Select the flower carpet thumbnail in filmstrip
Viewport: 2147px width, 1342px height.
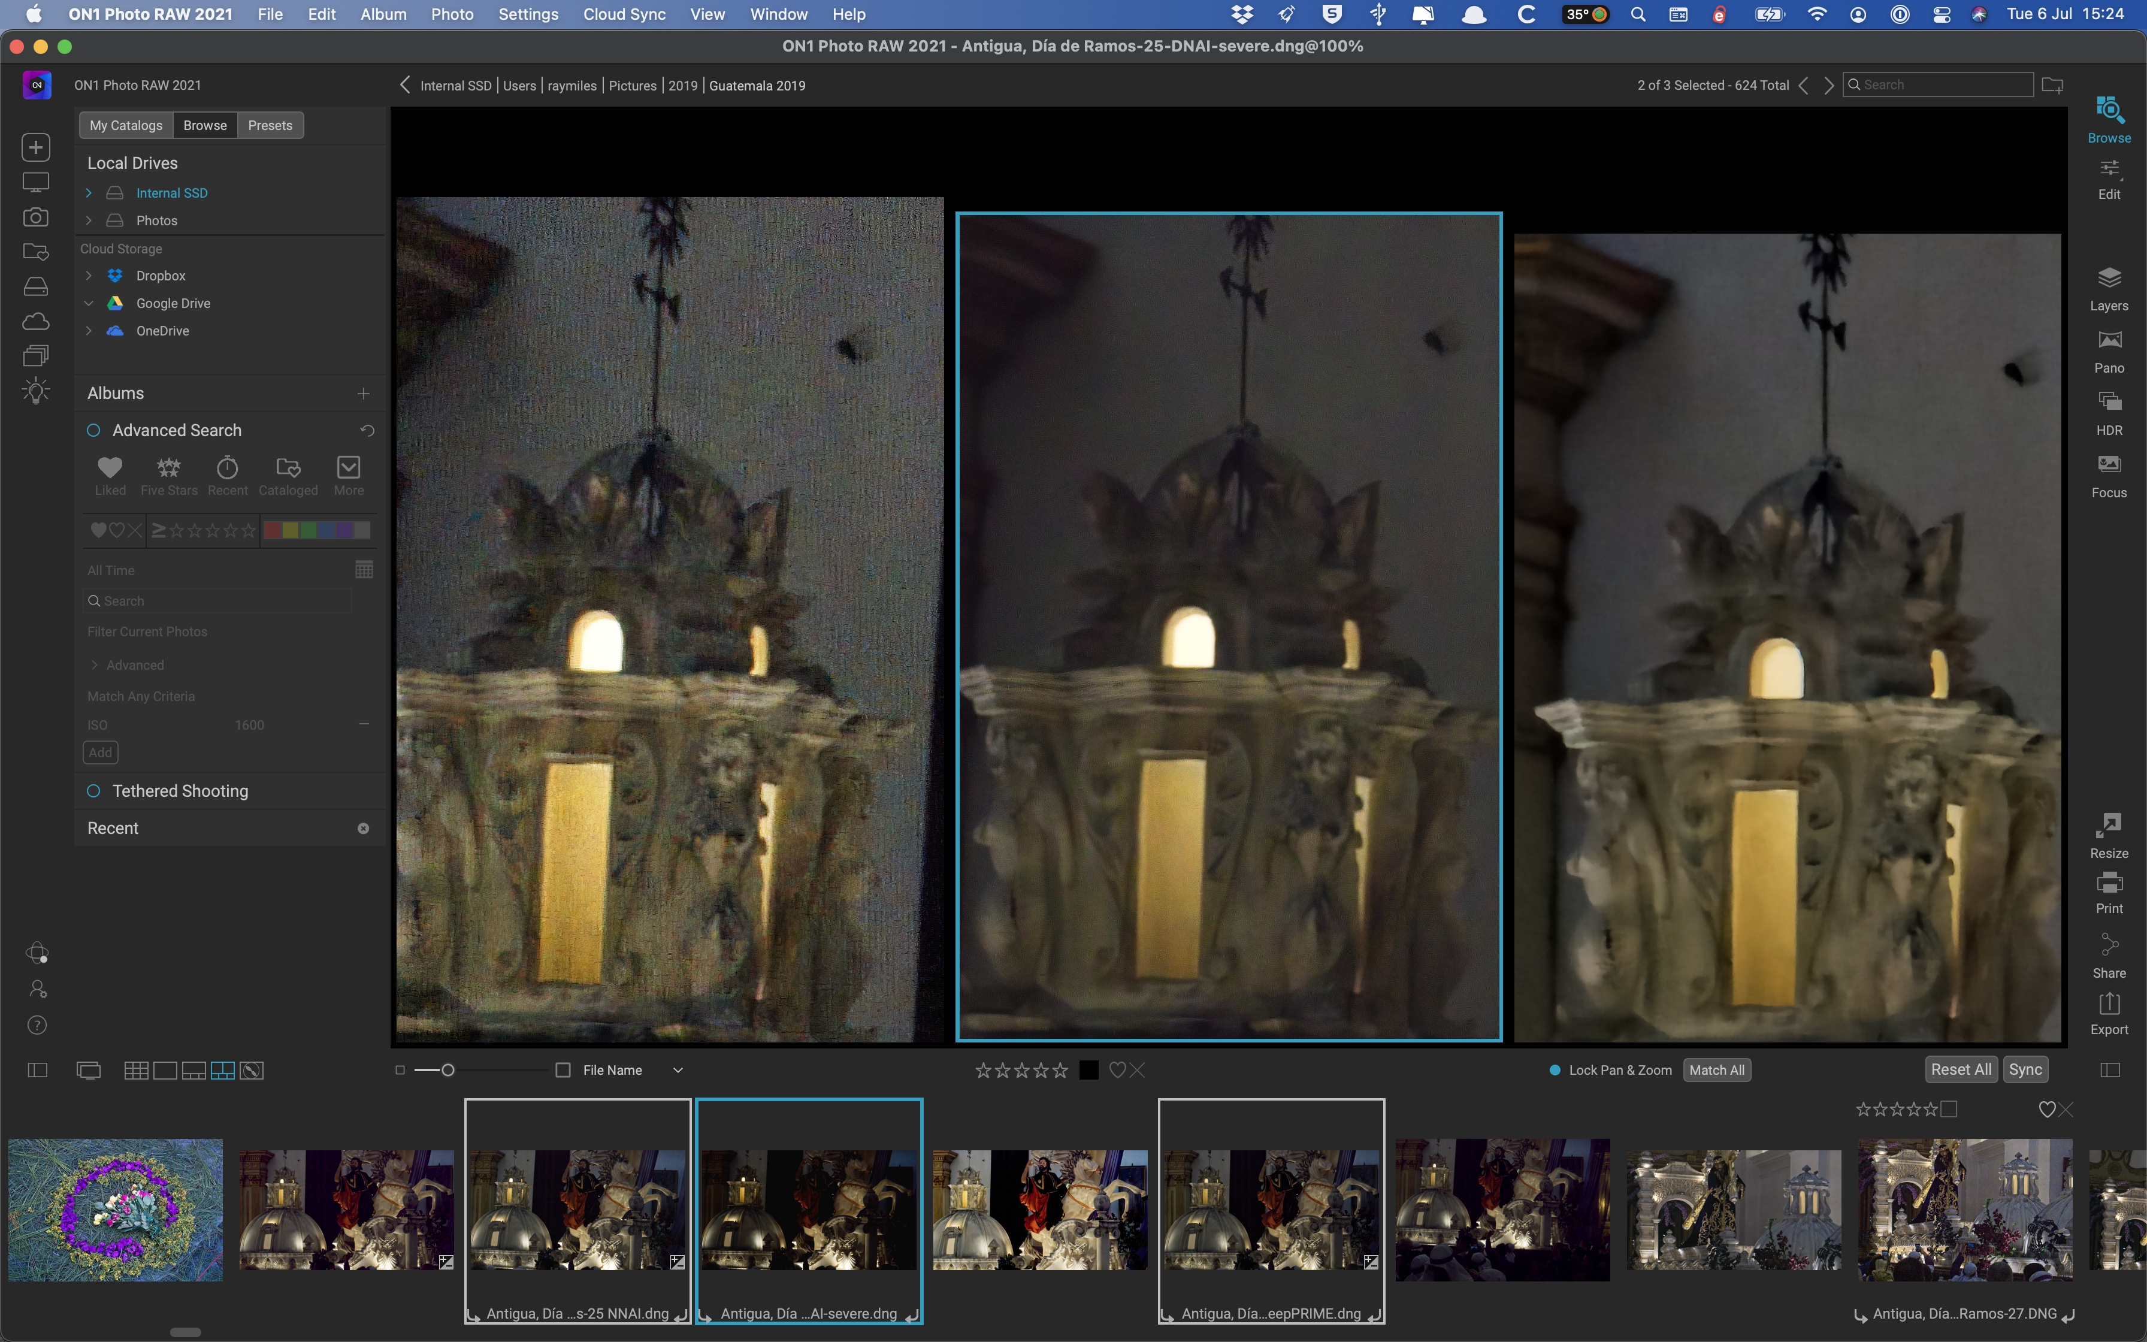click(116, 1209)
